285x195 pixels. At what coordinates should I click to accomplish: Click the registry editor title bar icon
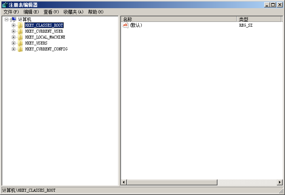(5, 5)
